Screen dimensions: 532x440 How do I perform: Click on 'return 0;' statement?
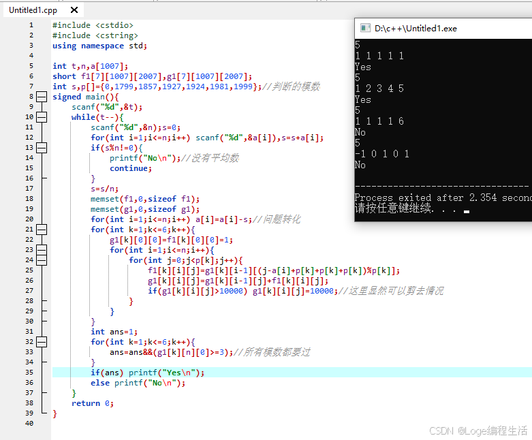(93, 403)
